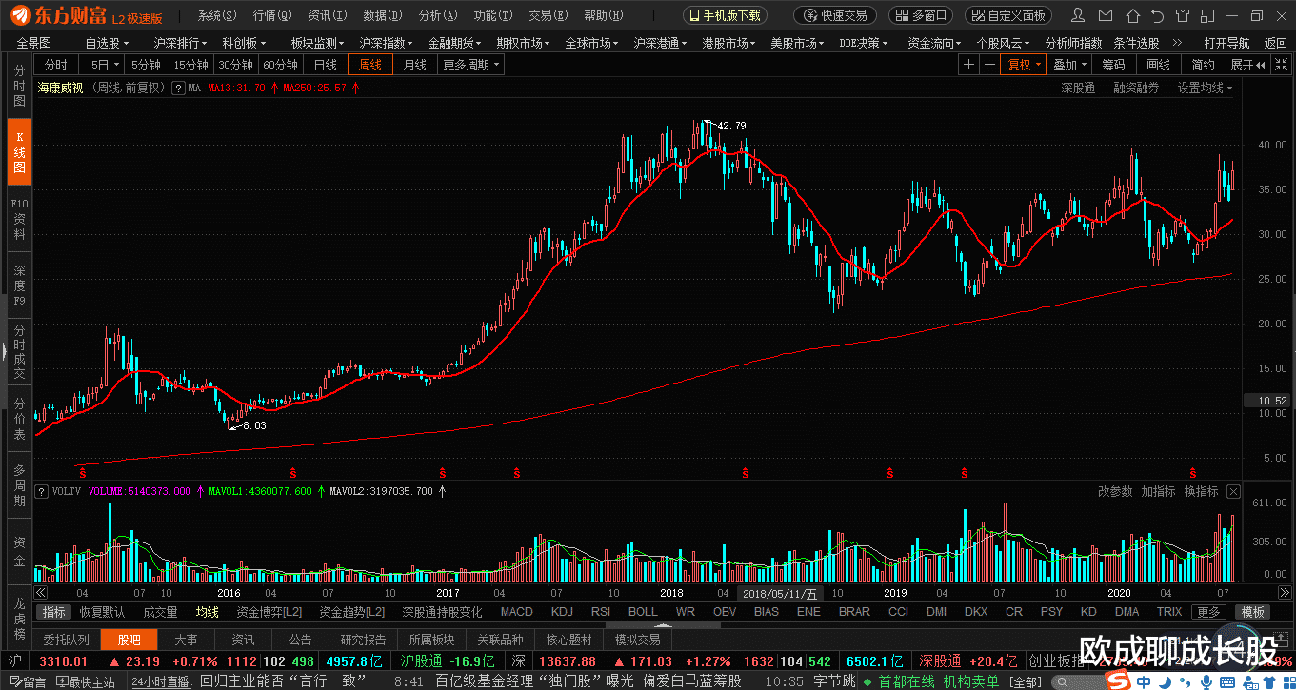Open help for the MA indicator
Viewport: 1296px width, 690px height.
178,88
